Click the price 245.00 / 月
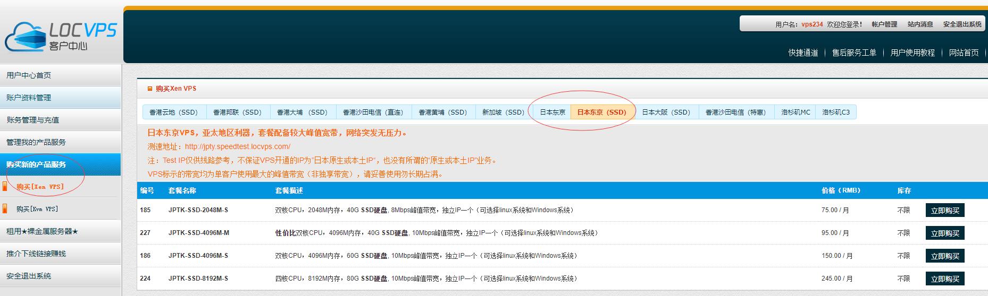Viewport: 988px width, 296px height. pos(837,278)
